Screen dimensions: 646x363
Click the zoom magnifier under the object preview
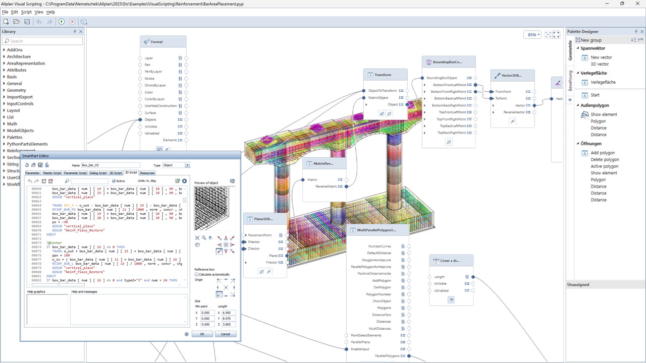tap(204, 238)
